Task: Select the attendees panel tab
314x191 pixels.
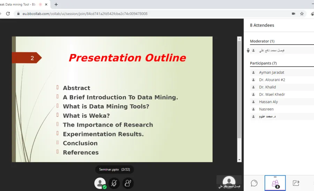Action: pyautogui.click(x=275, y=183)
